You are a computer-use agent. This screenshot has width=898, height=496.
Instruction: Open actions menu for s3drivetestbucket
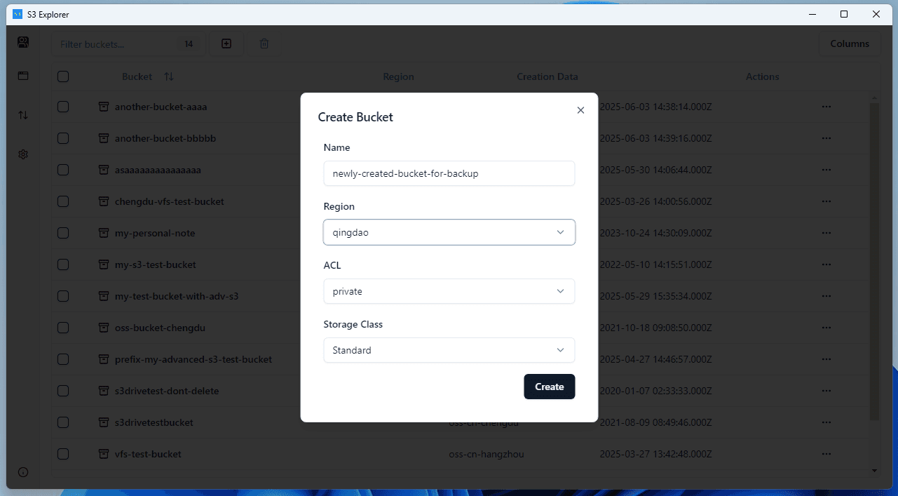(x=826, y=422)
